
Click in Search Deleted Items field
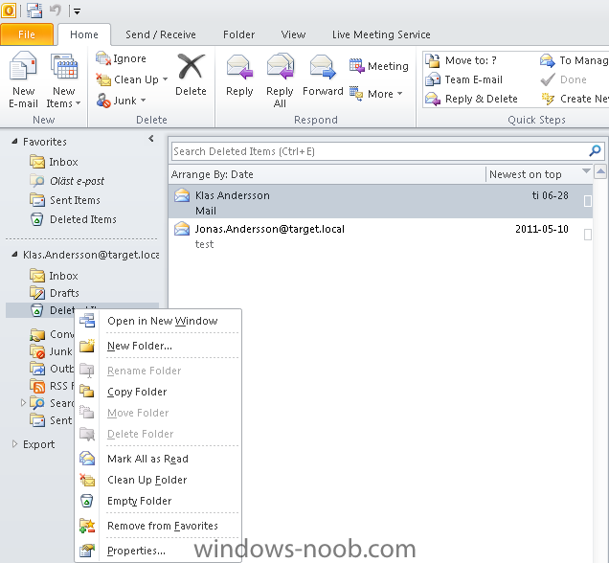(x=380, y=151)
